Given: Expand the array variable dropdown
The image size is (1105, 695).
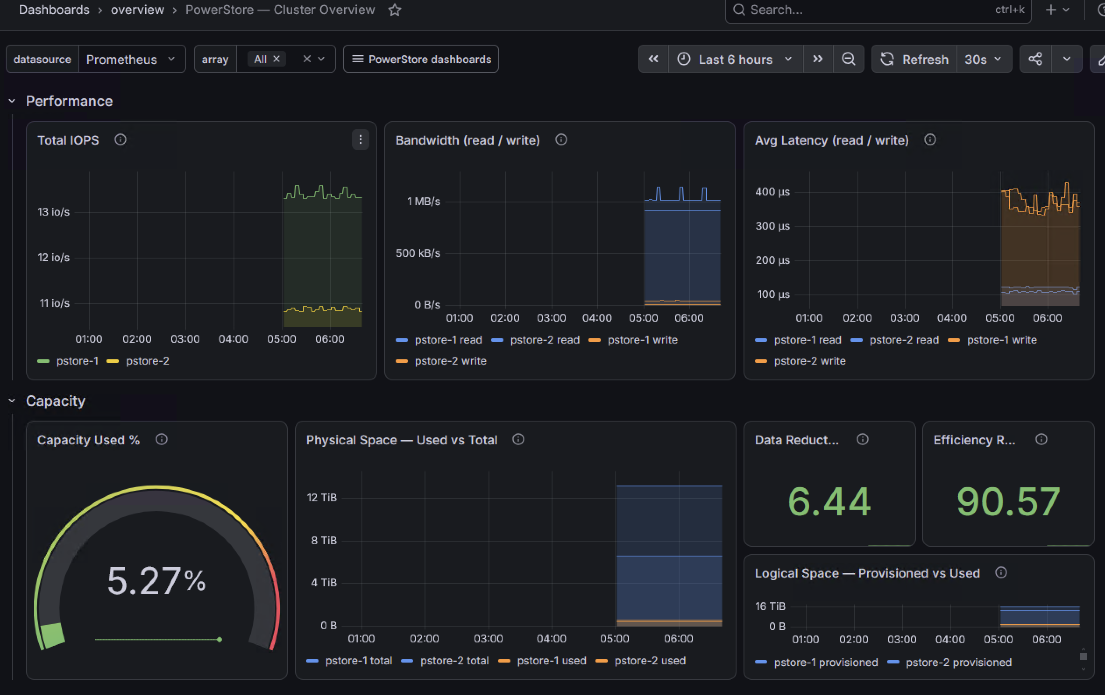Looking at the screenshot, I should pos(321,59).
